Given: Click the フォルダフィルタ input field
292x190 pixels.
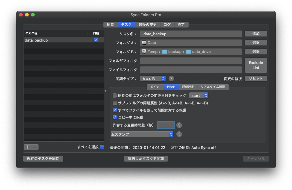Looking at the screenshot, I should [x=191, y=61].
